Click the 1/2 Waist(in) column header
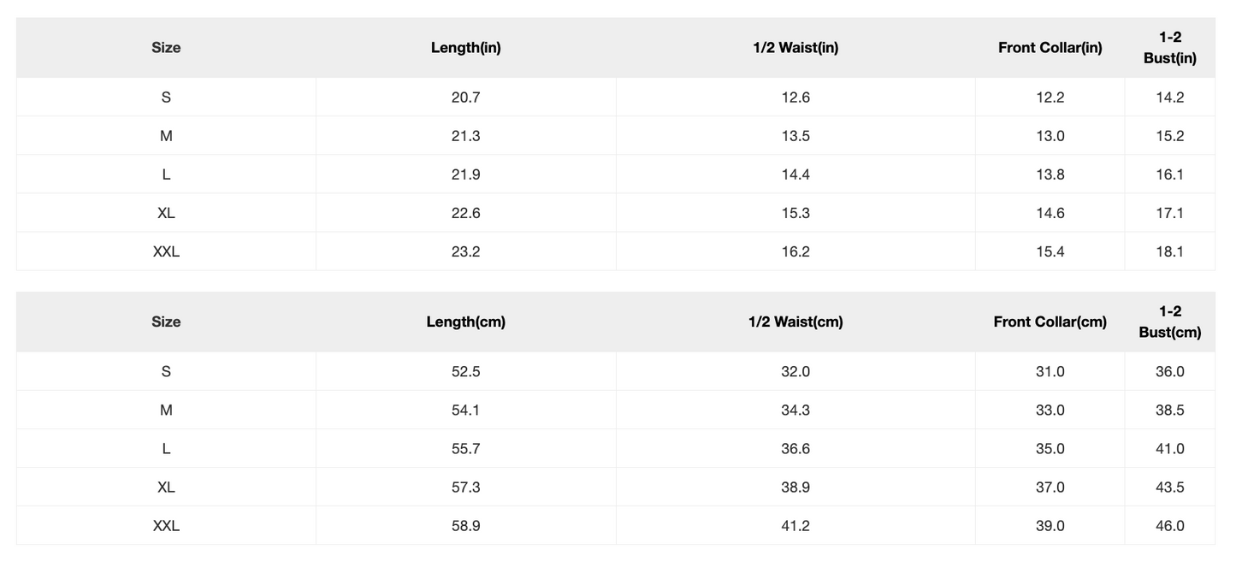The image size is (1236, 561). click(x=795, y=48)
